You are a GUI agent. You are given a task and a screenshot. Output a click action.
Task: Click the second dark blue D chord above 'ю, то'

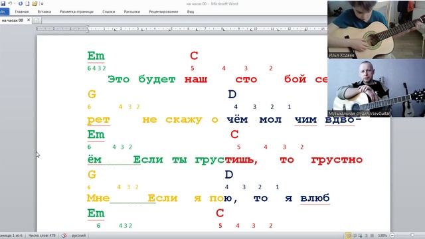pos(229,175)
